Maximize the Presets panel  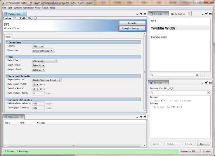210,83
